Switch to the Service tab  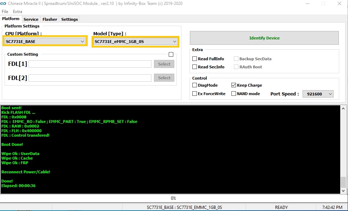point(31,19)
